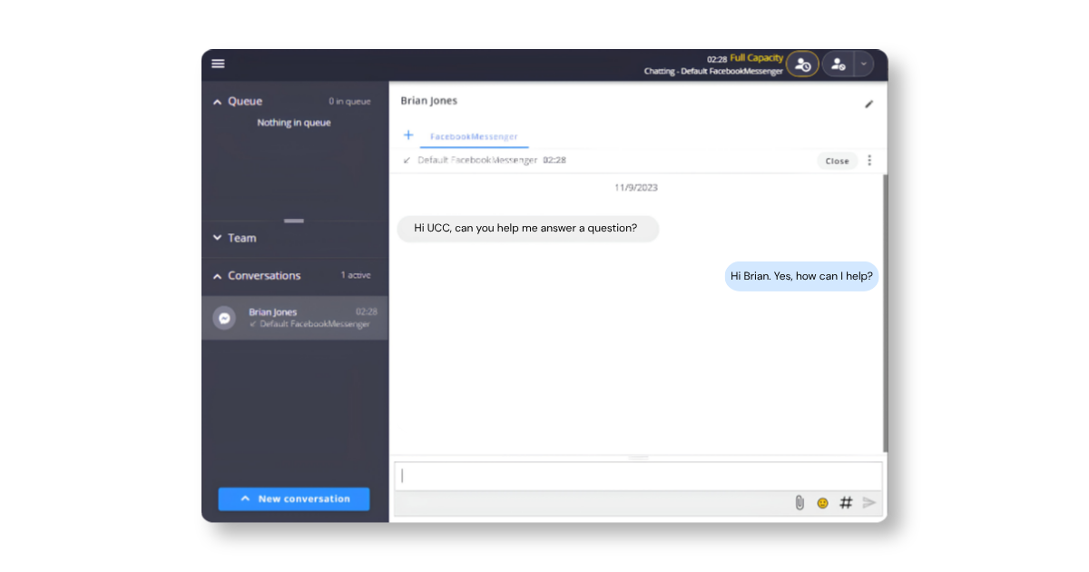Click the Queue panel resize handle
This screenshot has width=1089, height=572.
(294, 221)
